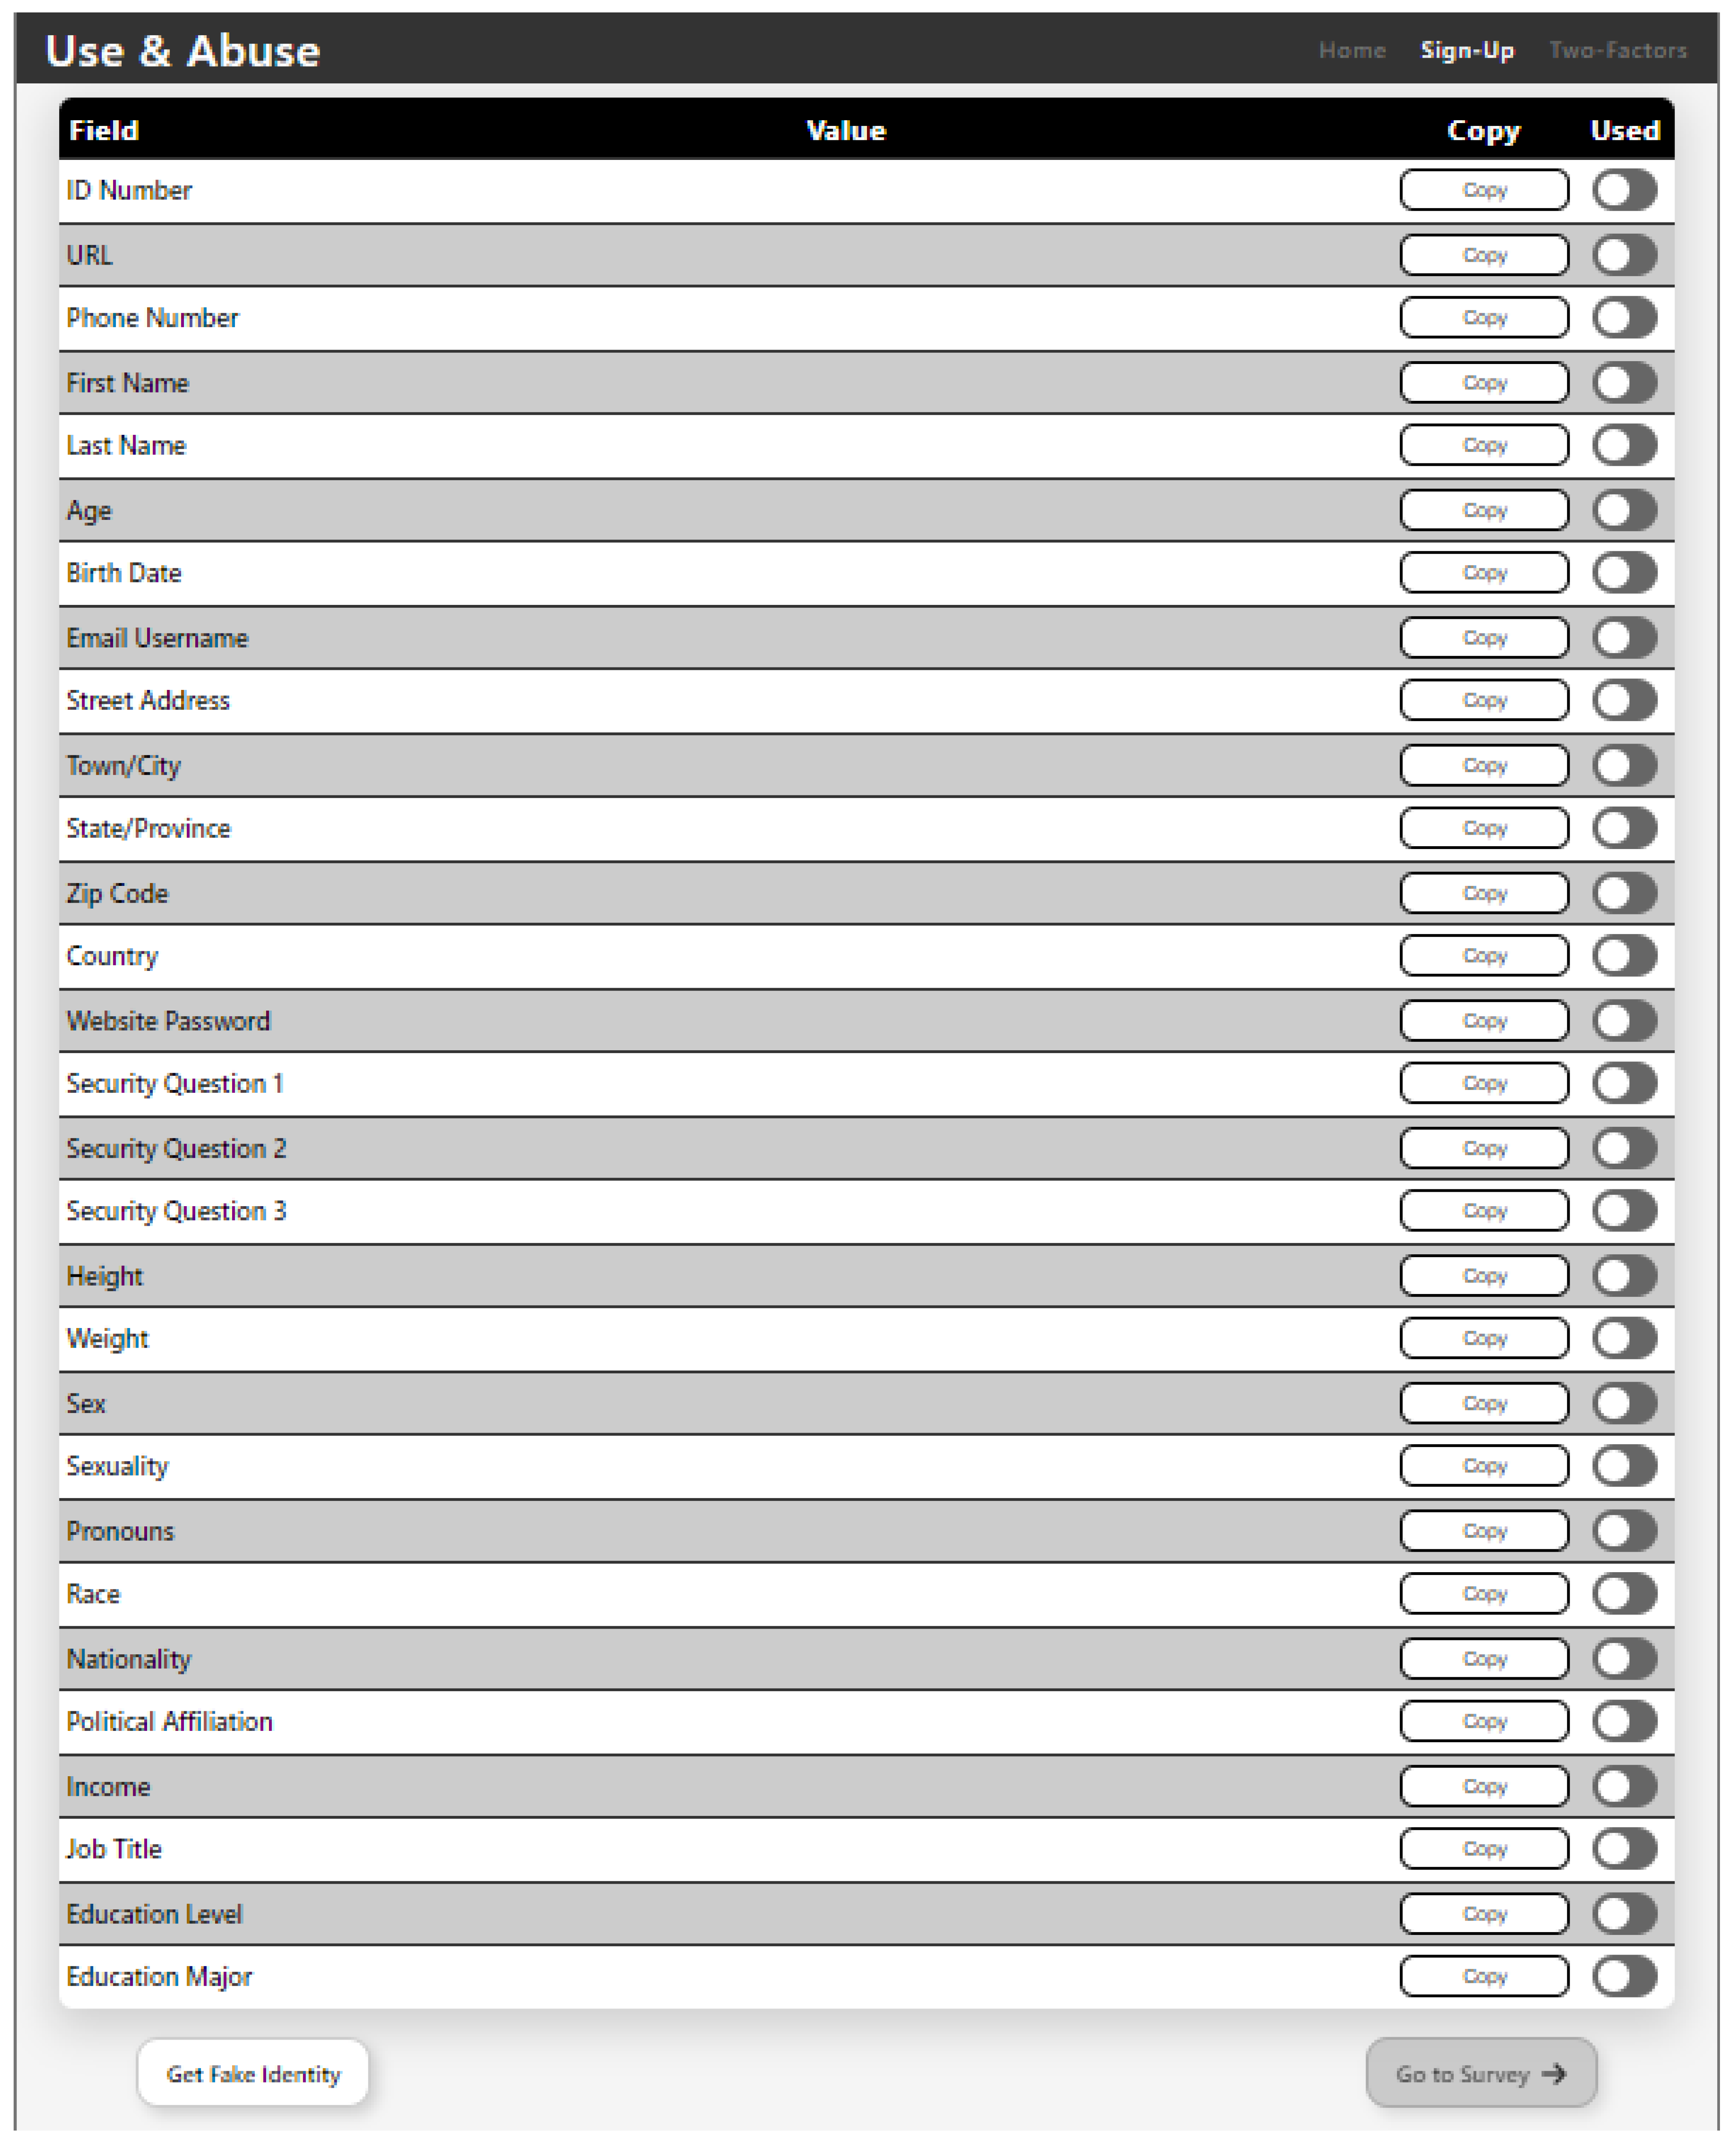Enable Used switch for Phone Number

1624,318
